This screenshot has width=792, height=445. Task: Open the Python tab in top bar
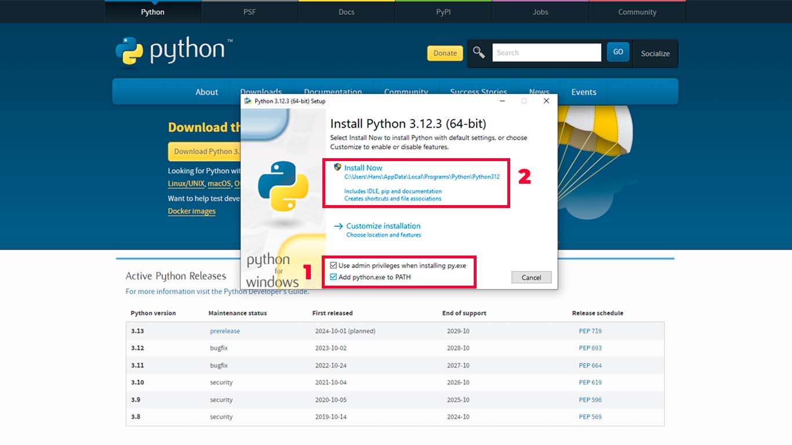[152, 12]
